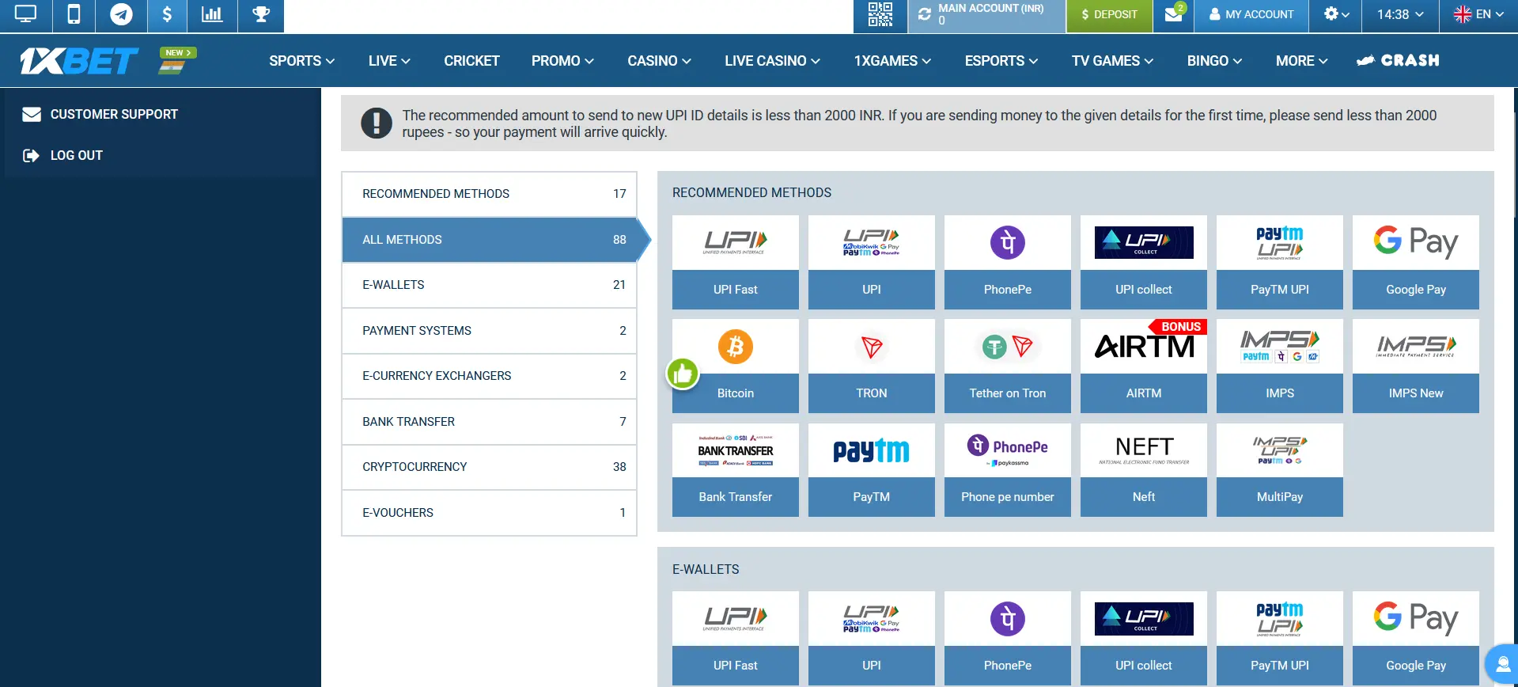Screen dimensions: 1518x687
Task: Choose Bank Transfer payment tile
Action: point(736,470)
